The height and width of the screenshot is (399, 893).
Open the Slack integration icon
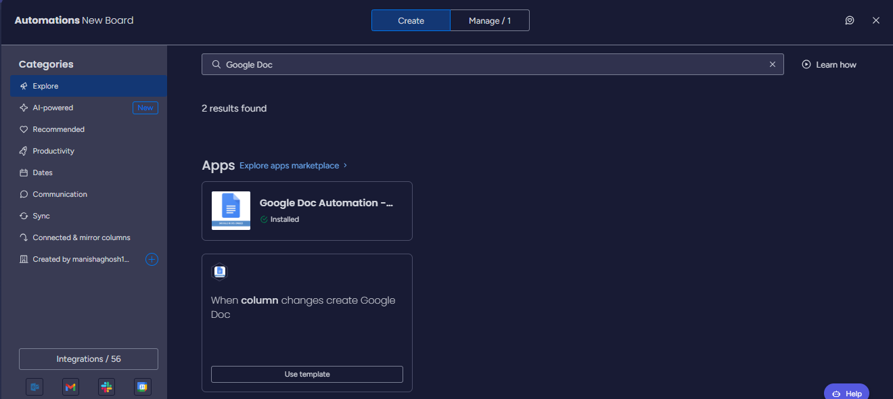(x=106, y=387)
